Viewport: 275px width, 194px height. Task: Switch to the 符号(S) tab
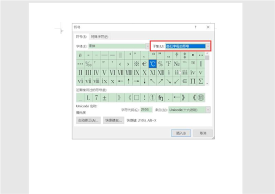pyautogui.click(x=81, y=36)
